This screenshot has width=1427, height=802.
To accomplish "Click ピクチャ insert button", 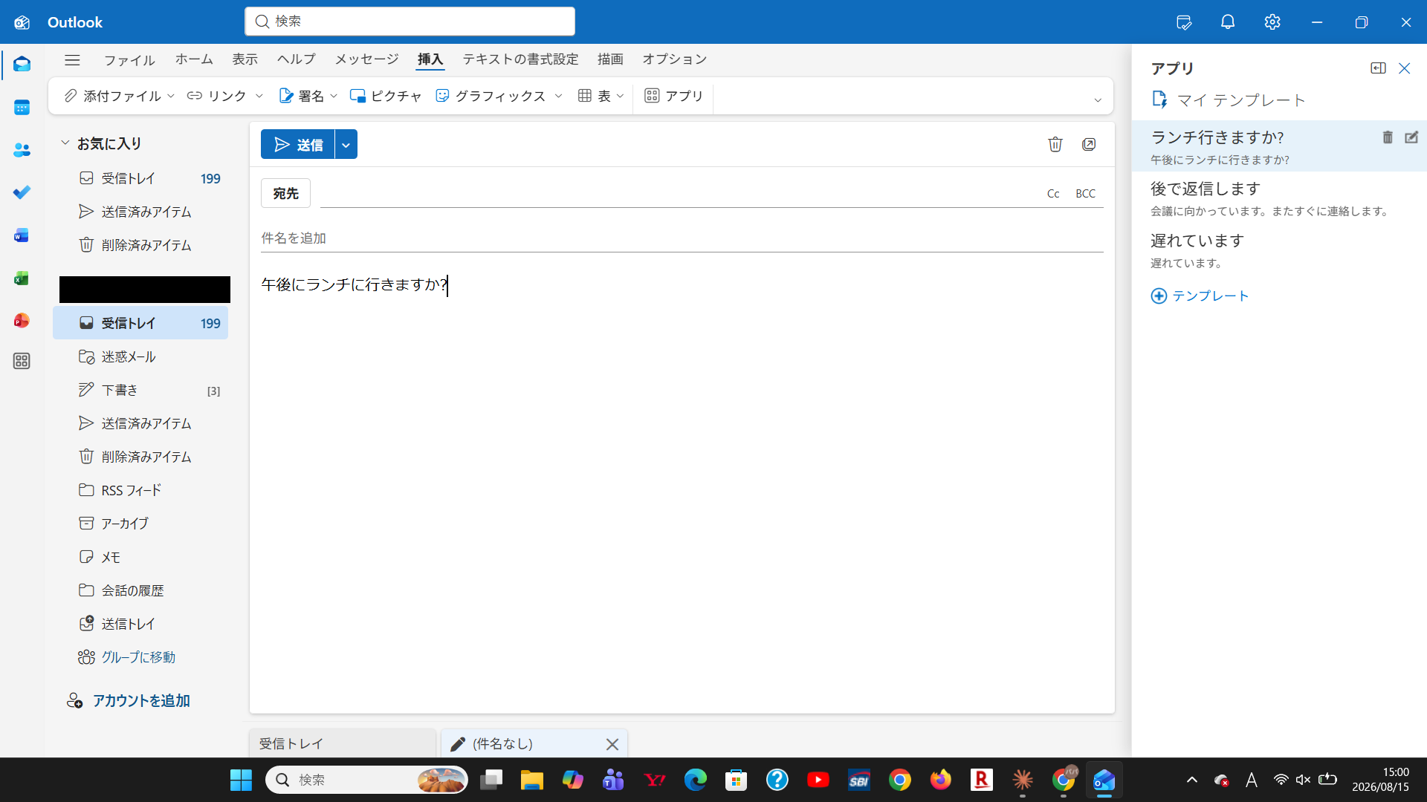I will pos(386,96).
